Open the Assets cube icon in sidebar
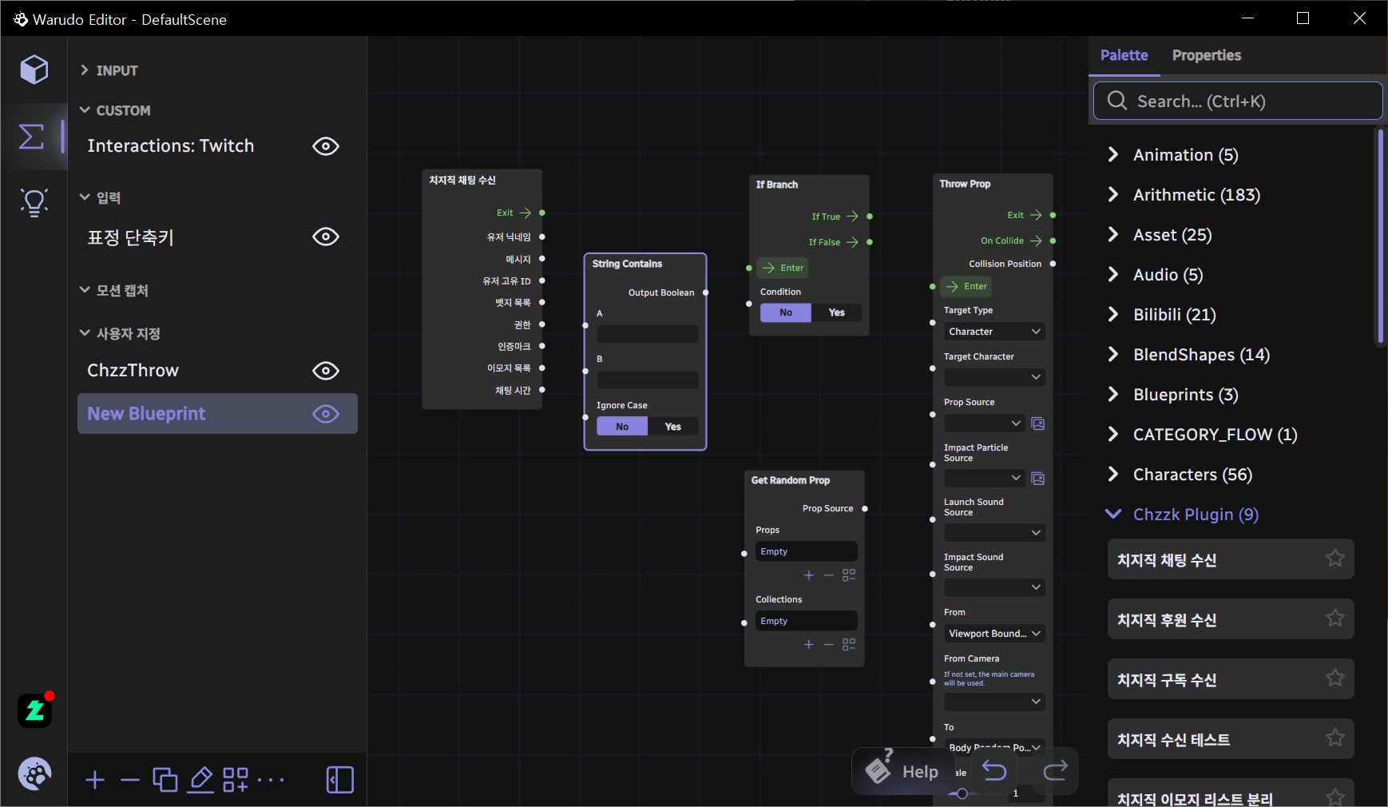The width and height of the screenshot is (1388, 807). [x=34, y=70]
